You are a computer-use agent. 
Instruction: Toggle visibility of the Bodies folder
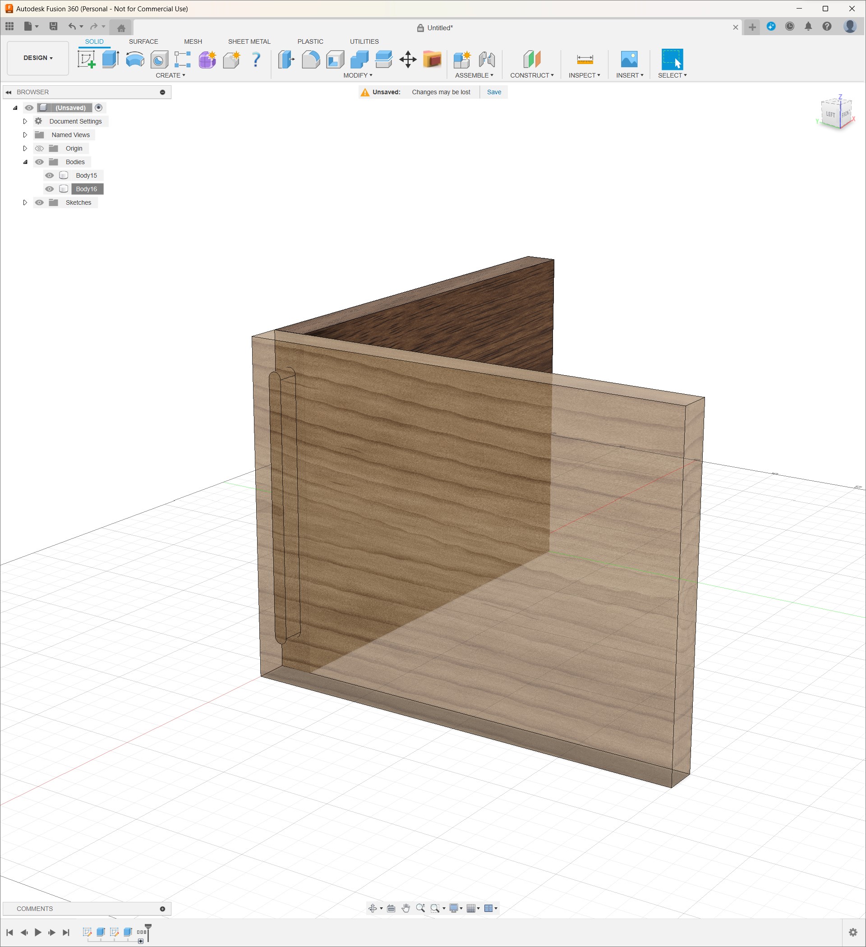point(40,161)
